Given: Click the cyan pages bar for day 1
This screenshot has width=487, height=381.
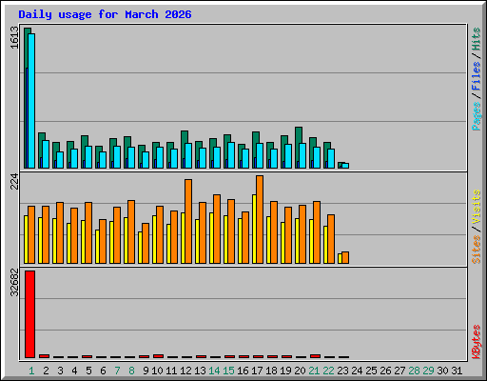Looking at the screenshot, I should [x=31, y=101].
